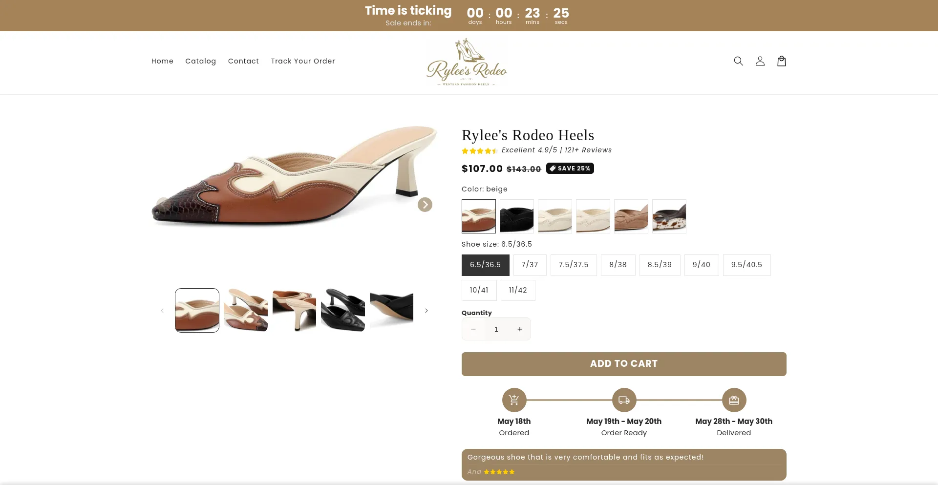This screenshot has height=485, width=938.
Task: Click the countdown timer mins value
Action: pyautogui.click(x=533, y=13)
